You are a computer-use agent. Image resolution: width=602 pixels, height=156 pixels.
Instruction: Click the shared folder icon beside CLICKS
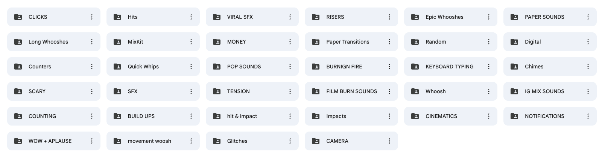pyautogui.click(x=18, y=17)
